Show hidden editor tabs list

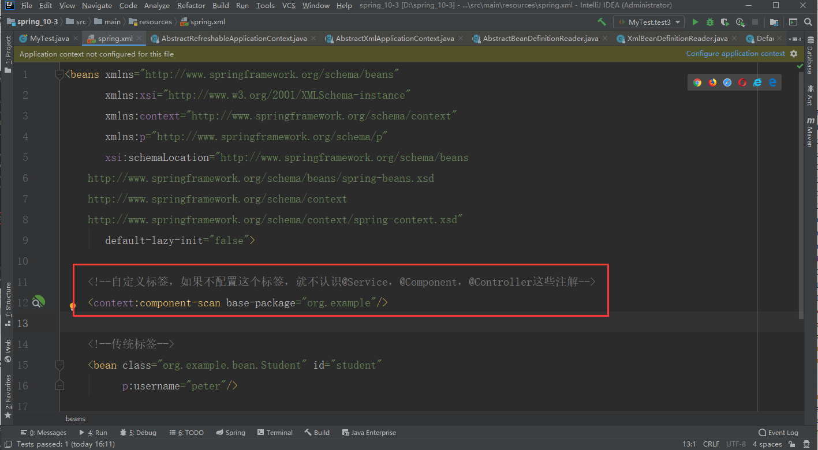point(795,39)
